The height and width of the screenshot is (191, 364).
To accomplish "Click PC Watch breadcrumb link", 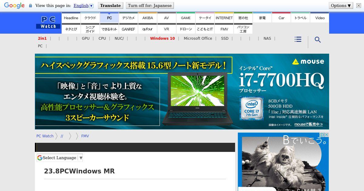I will [45, 136].
